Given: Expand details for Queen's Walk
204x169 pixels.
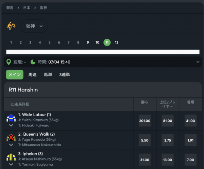Looking at the screenshot, I should pyautogui.click(x=11, y=145).
